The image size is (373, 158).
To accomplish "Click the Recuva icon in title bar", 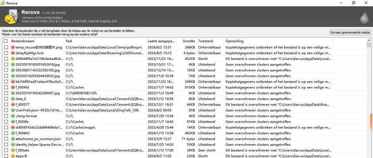I will (x=3, y=3).
